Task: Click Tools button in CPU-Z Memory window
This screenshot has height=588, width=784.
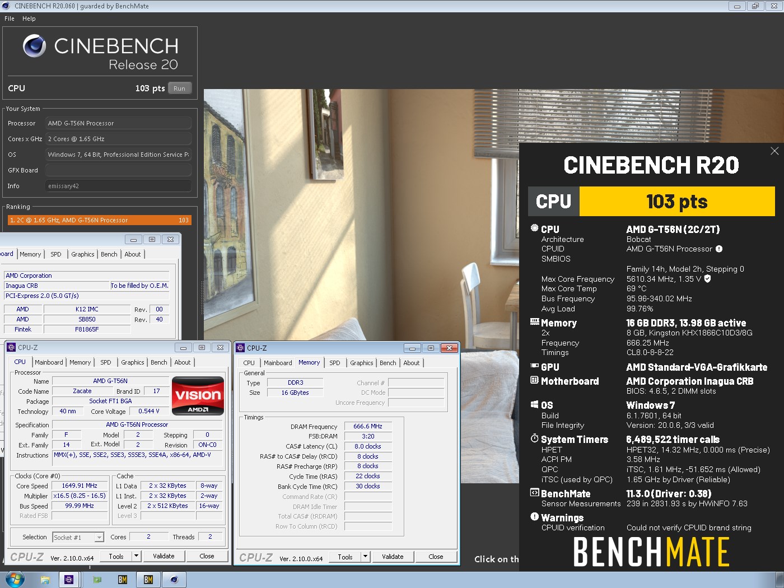Action: (345, 557)
